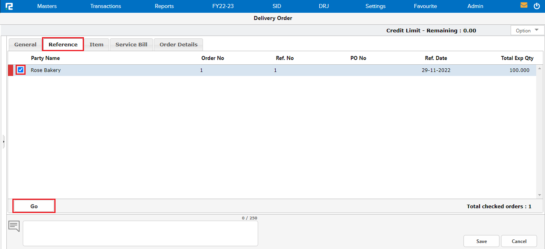Click the scrollbar down arrow

(x=539, y=195)
